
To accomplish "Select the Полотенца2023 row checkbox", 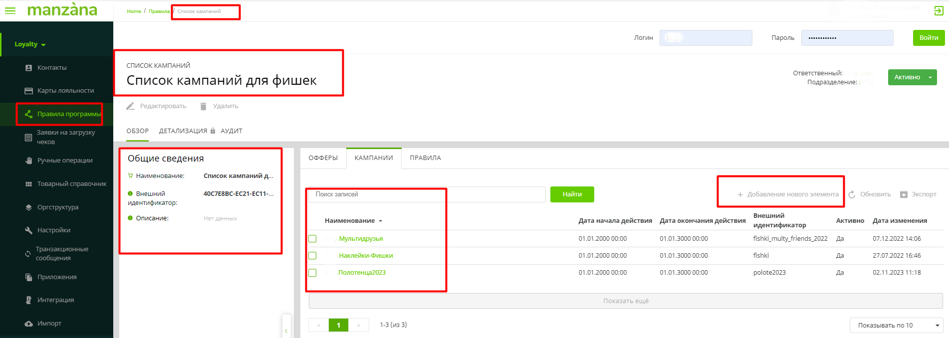I will click(x=312, y=273).
